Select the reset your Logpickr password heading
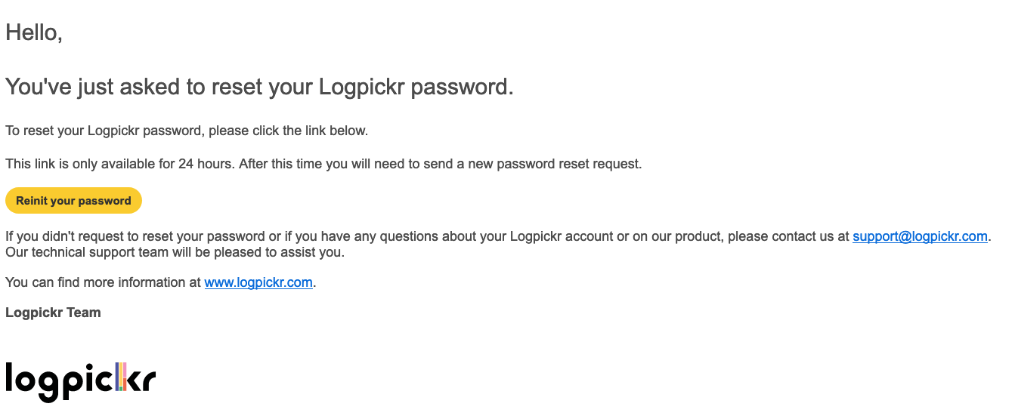This screenshot has width=1015, height=419. point(259,88)
